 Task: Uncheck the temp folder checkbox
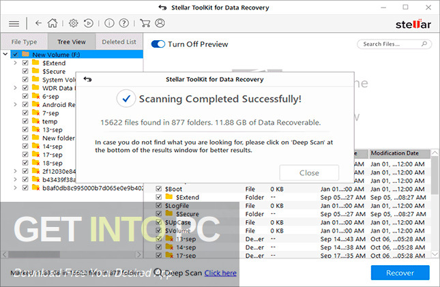pyautogui.click(x=25, y=121)
